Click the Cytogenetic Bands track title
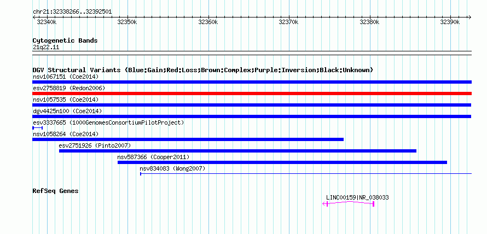 (65, 40)
